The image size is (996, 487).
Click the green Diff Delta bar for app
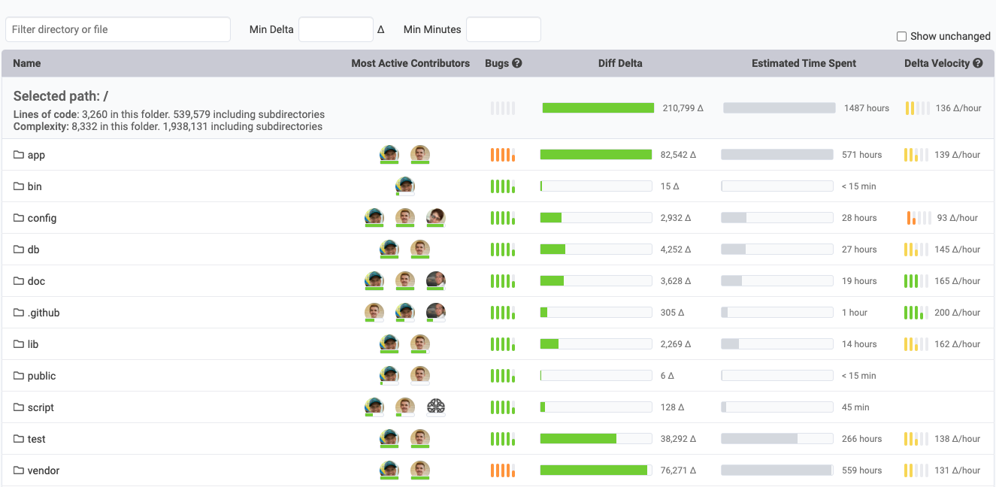(x=595, y=155)
